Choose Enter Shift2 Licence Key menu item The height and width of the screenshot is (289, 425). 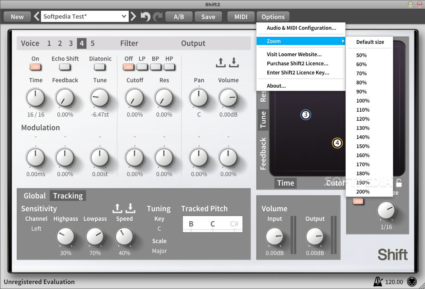(x=301, y=73)
